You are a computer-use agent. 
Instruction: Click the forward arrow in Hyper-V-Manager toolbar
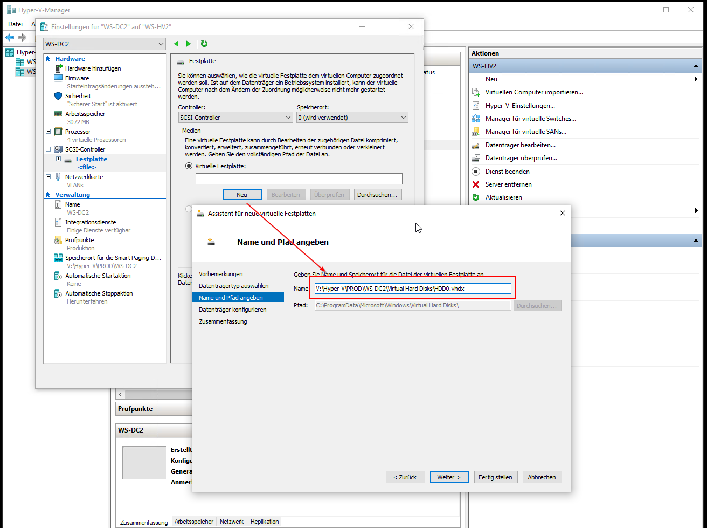click(22, 37)
